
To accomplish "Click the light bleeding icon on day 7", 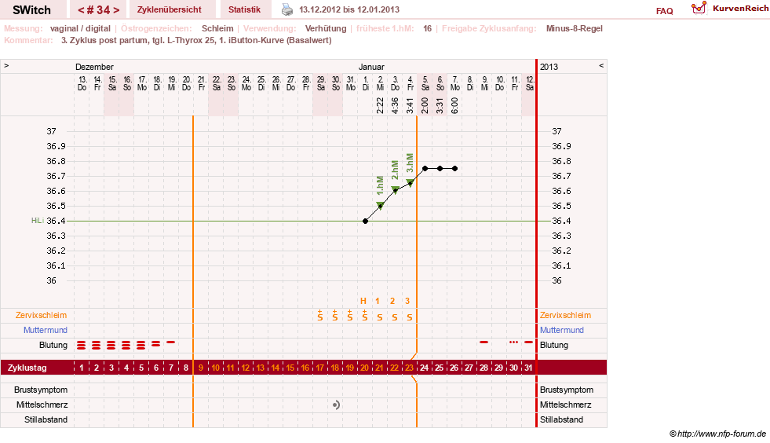I will tap(170, 342).
